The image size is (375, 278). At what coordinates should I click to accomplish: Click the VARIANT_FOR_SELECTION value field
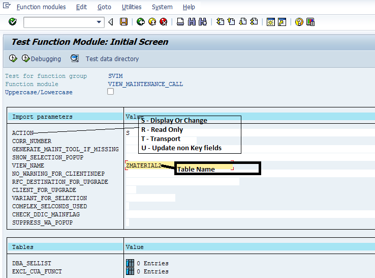(x=150, y=198)
